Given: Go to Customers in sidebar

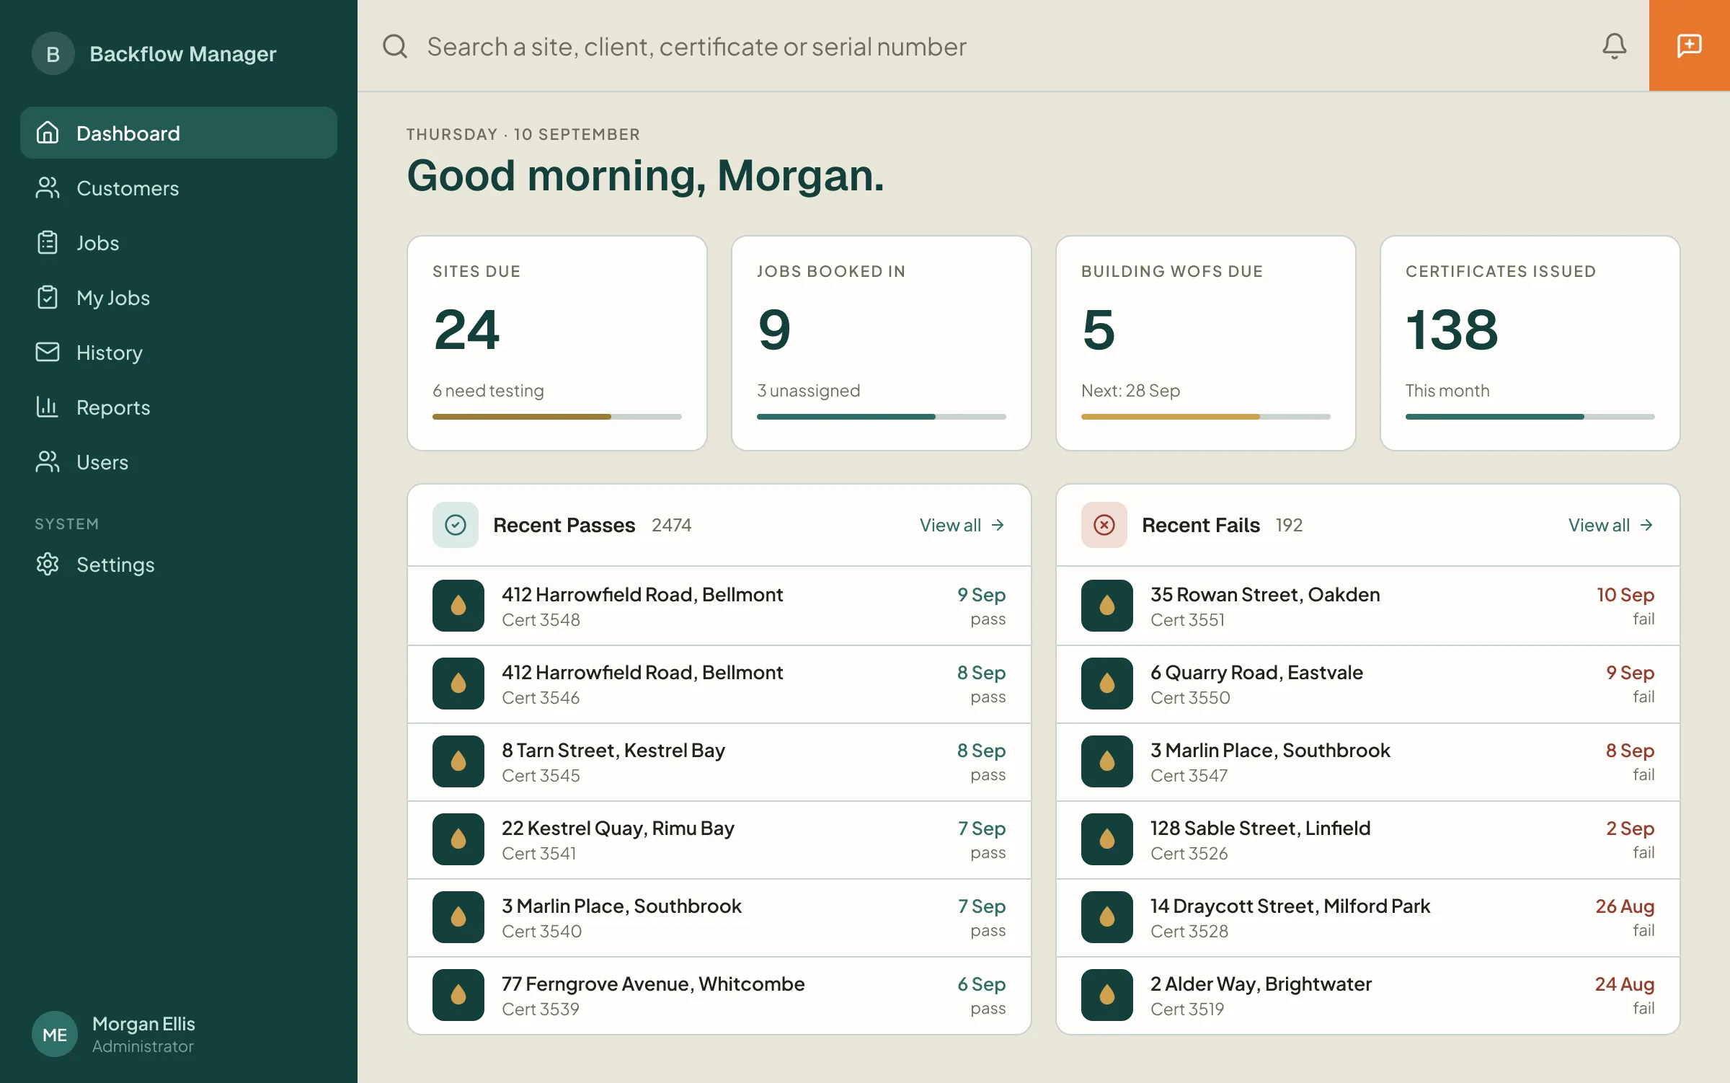Looking at the screenshot, I should click(x=179, y=187).
